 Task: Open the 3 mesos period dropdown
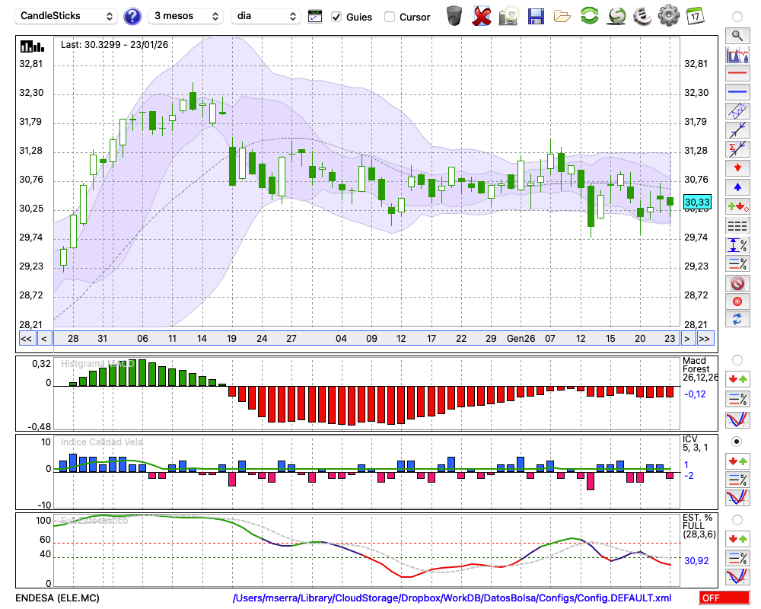185,16
